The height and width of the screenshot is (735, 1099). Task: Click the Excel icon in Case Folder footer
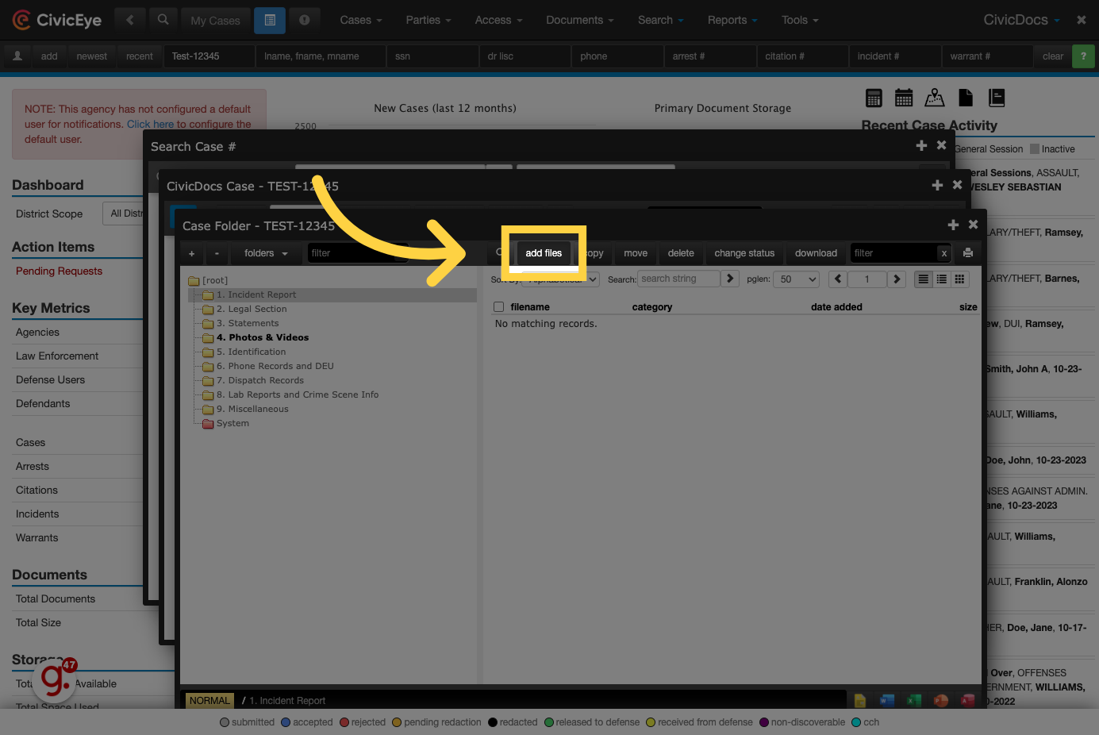[914, 700]
